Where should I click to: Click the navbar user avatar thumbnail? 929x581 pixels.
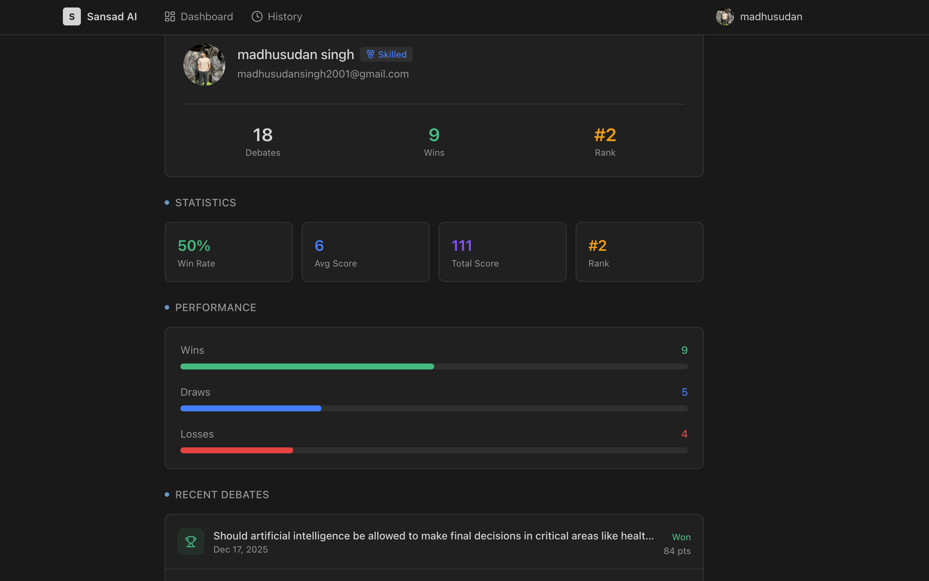tap(725, 16)
